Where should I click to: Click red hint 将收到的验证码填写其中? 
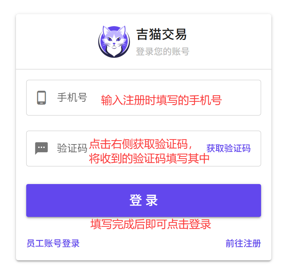(x=149, y=158)
